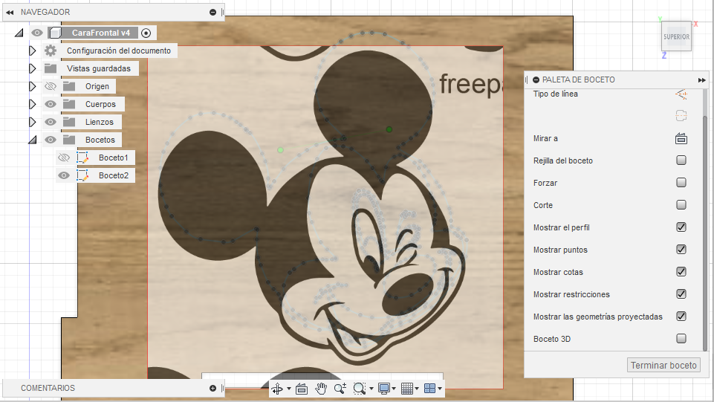Click the Display Settings monitor icon

coord(384,389)
